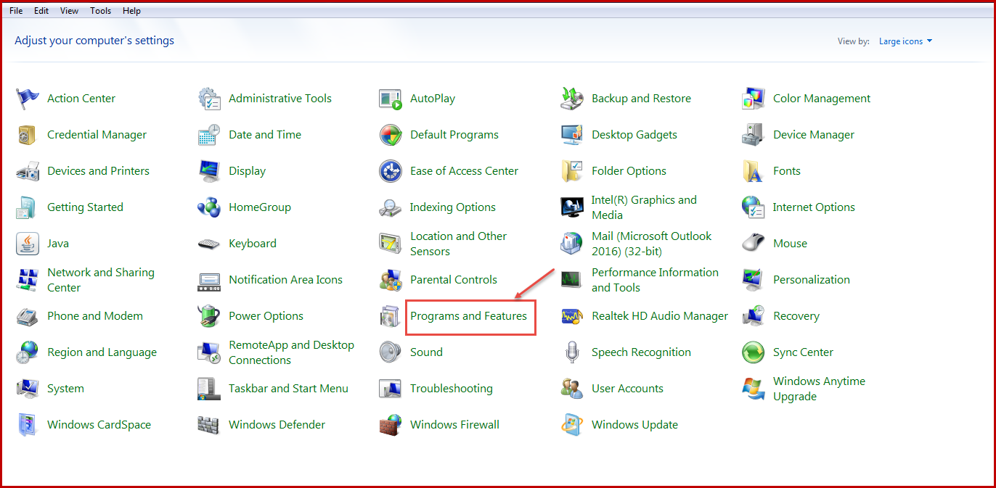Open the Help menu

pos(131,11)
